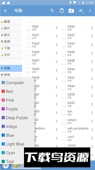The width and height of the screenshot is (95, 170).
Task: Open more options for ttyq1
Action: coord(57,36)
